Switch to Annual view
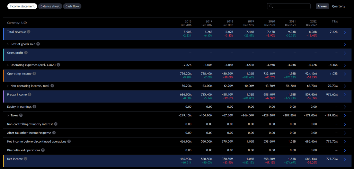The height and width of the screenshot is (169, 354). pos(322,6)
